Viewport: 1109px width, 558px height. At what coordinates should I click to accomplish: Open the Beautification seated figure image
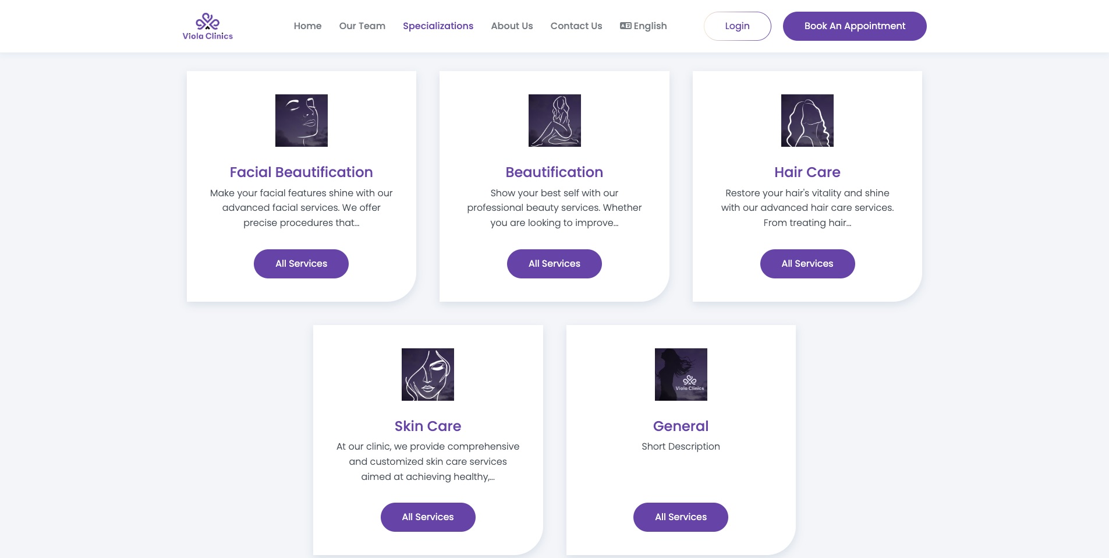[555, 121]
